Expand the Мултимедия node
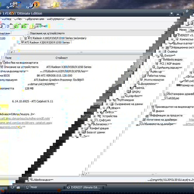 [110, 100]
